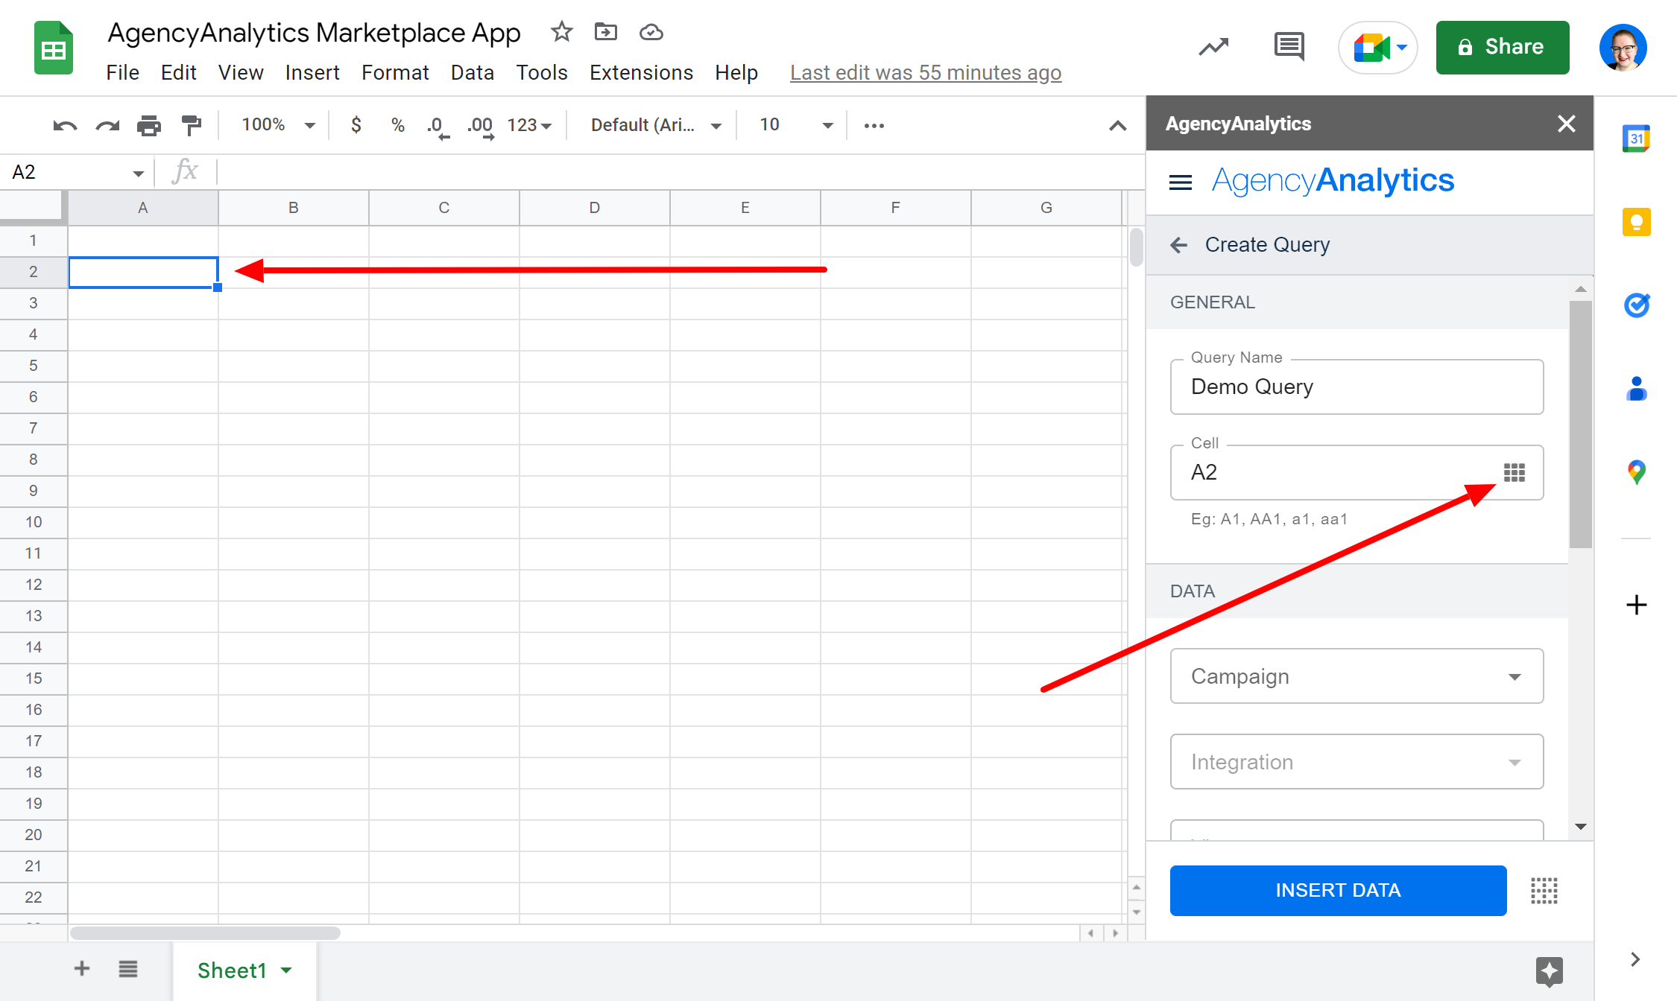
Task: Open the font size dropdown
Action: pos(795,125)
